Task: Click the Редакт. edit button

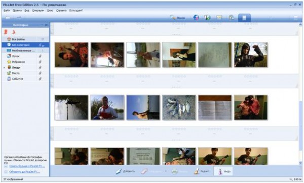Action: pyautogui.click(x=202, y=171)
